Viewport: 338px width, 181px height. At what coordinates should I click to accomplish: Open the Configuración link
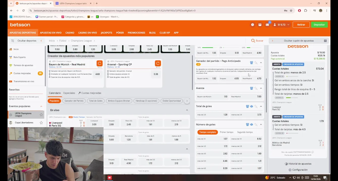(x=298, y=170)
